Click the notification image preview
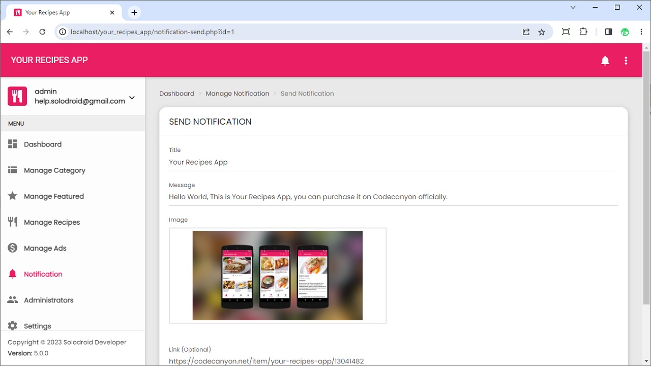651x366 pixels. (278, 276)
